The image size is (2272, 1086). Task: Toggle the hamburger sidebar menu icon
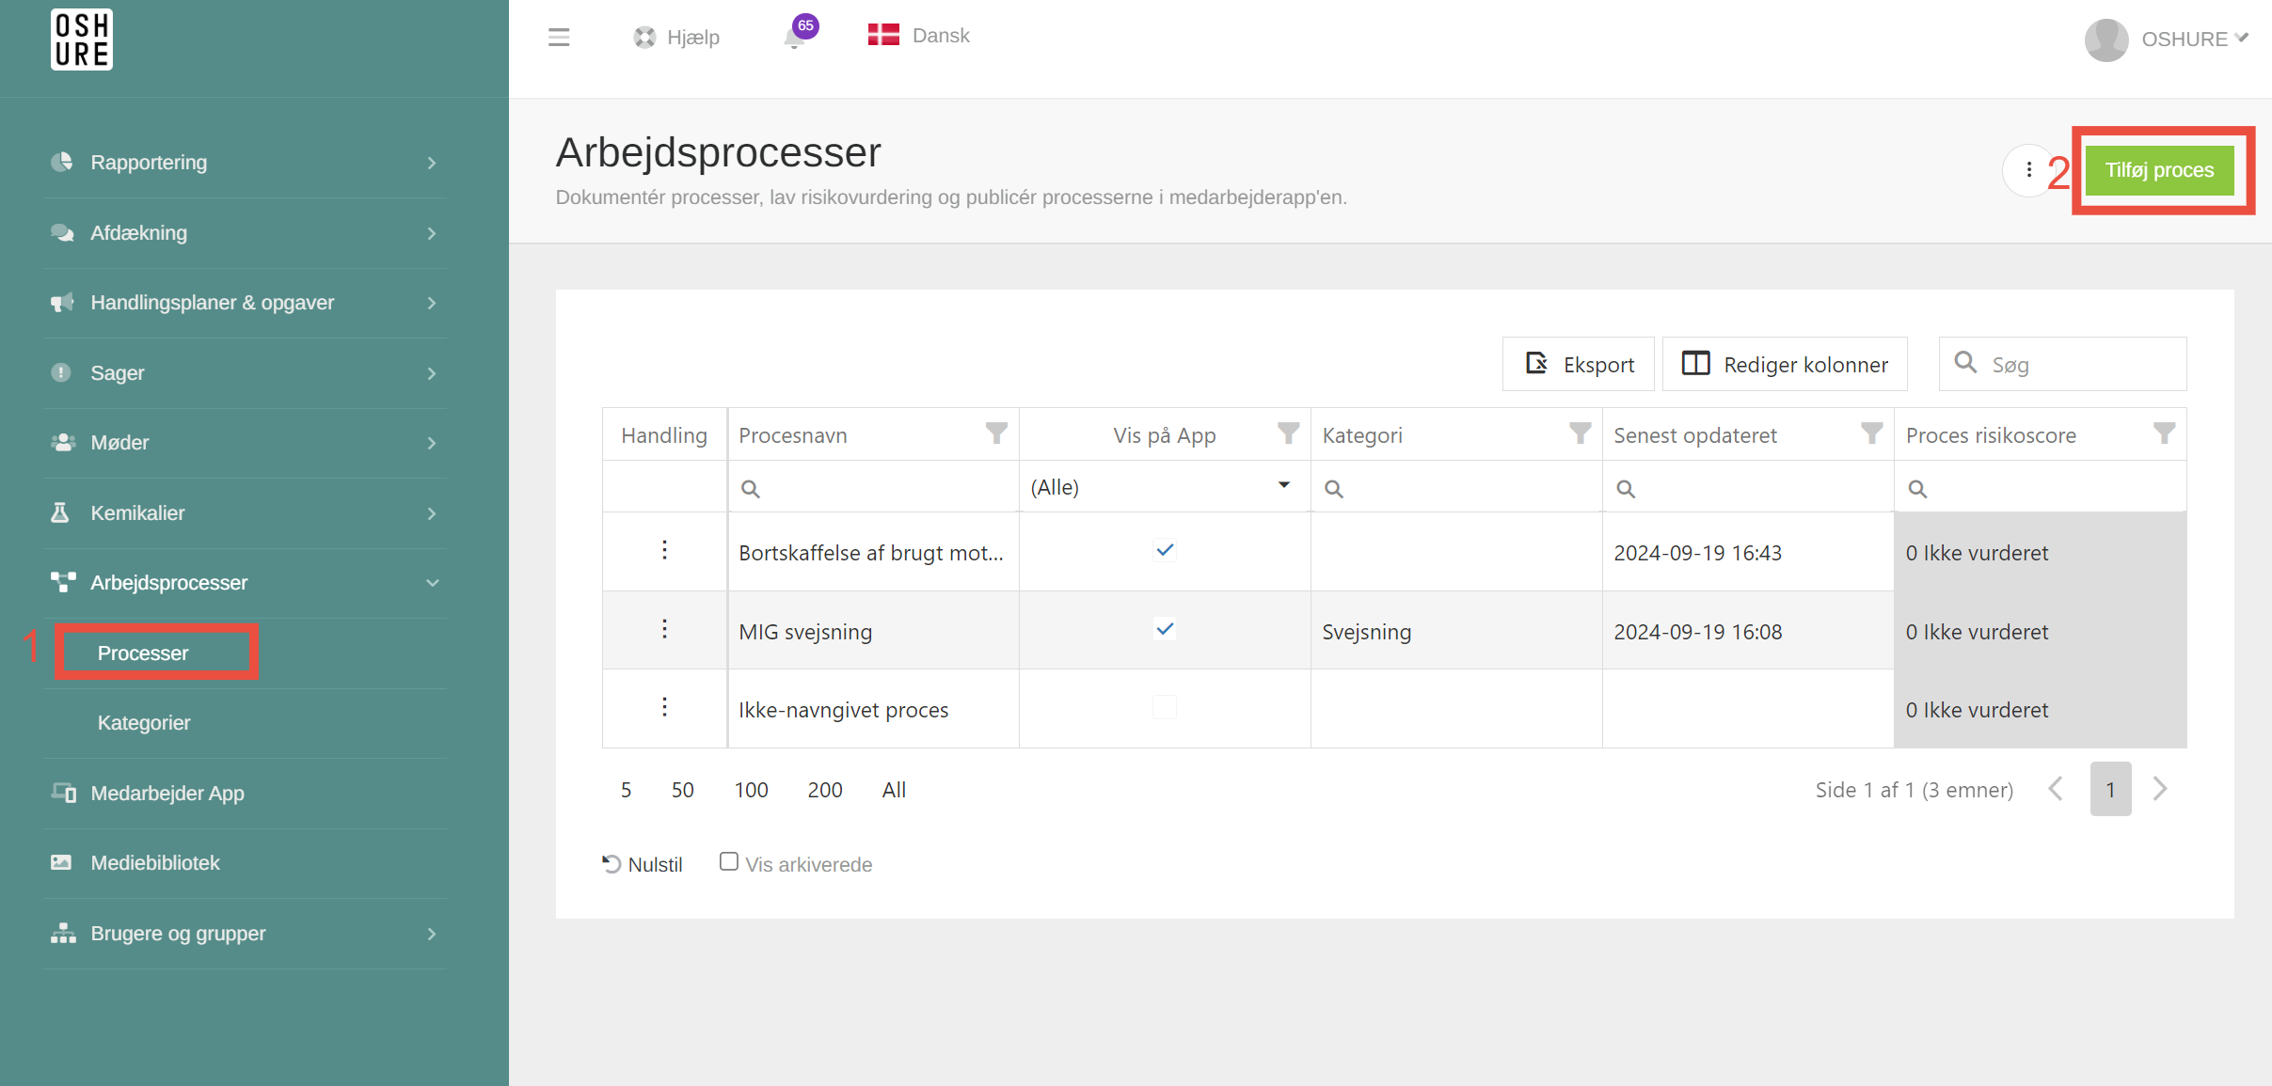point(559,38)
